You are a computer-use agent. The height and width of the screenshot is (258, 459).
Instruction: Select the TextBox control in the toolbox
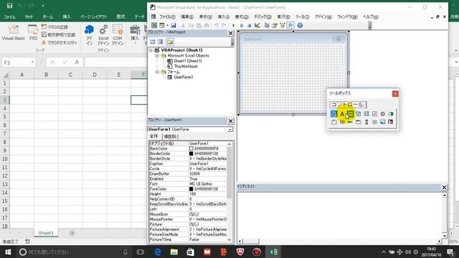point(350,114)
